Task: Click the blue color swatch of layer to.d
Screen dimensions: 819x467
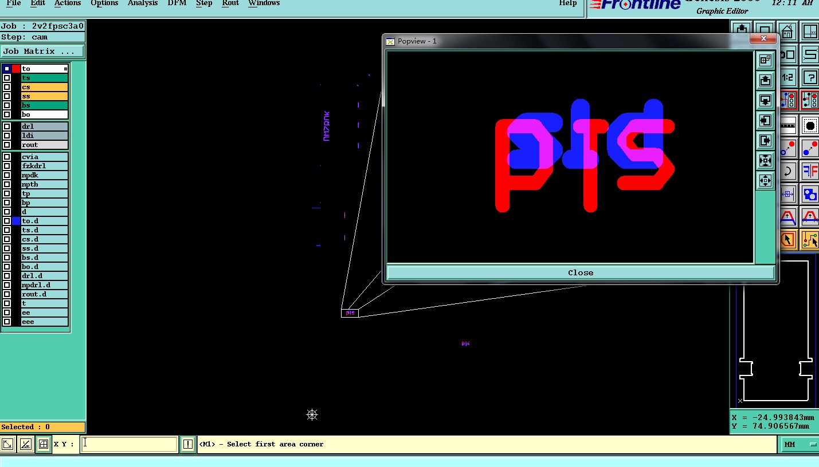Action: coord(16,221)
